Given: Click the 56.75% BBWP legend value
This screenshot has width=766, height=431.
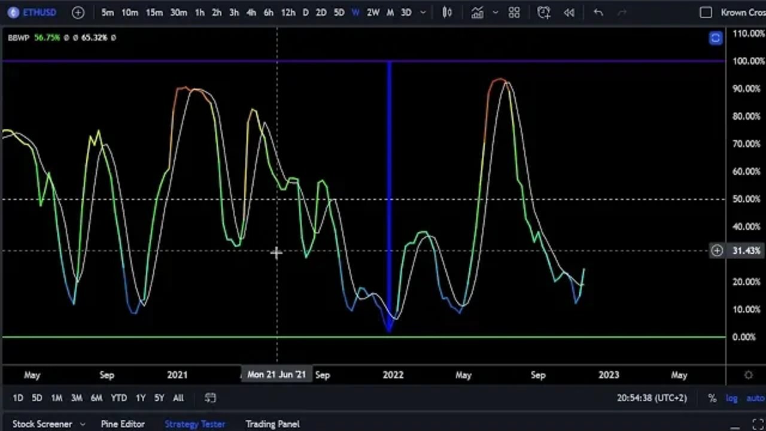Looking at the screenshot, I should coord(47,37).
